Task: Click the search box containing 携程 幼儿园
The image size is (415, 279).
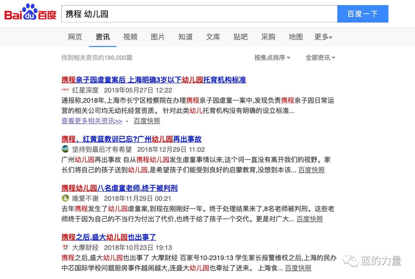Action: [x=199, y=14]
